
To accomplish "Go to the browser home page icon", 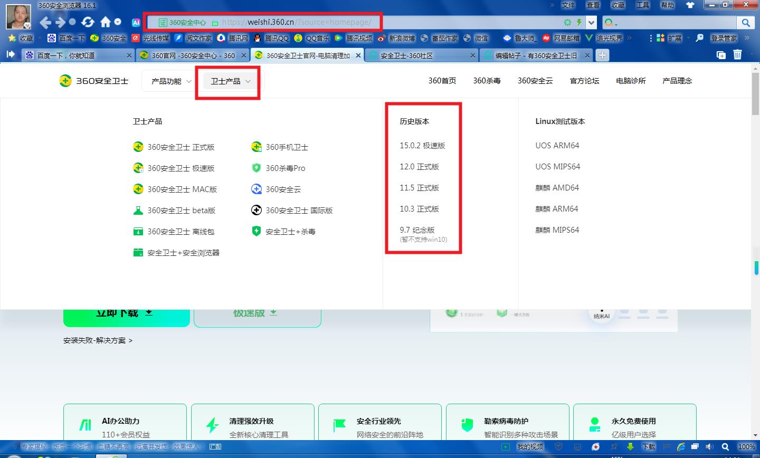I will [106, 22].
